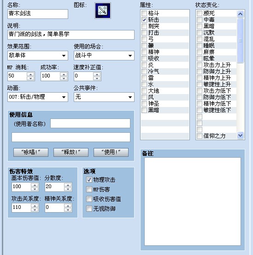The width and height of the screenshot is (253, 255).
Task: Click the state list scrollbar thumb
Action: [x=240, y=41]
